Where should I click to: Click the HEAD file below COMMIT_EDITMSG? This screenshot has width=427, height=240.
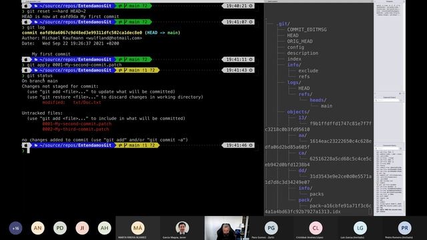tap(293, 35)
